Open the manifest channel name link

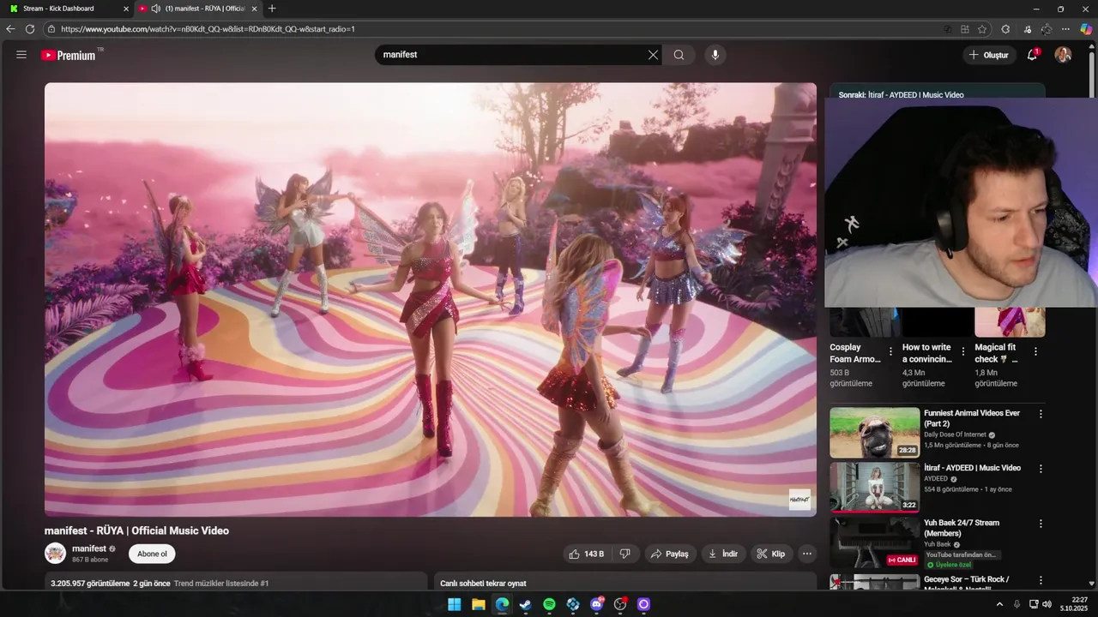89,548
